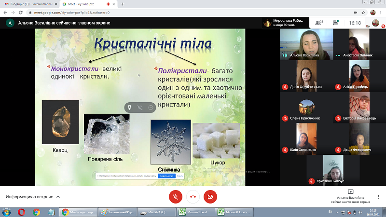Click muted mic icon of Вікторія Вихованець

coord(338,118)
